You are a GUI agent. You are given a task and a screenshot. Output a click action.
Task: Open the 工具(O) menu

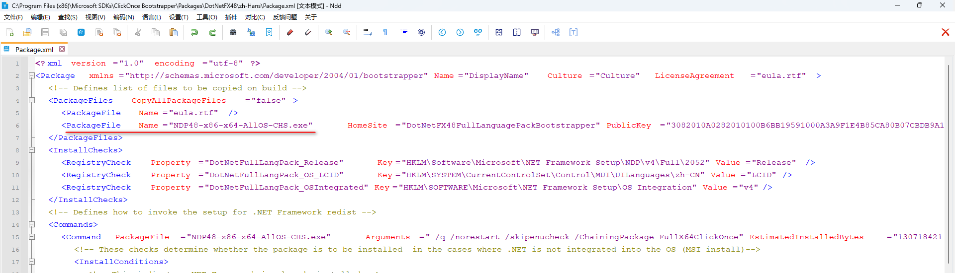207,17
